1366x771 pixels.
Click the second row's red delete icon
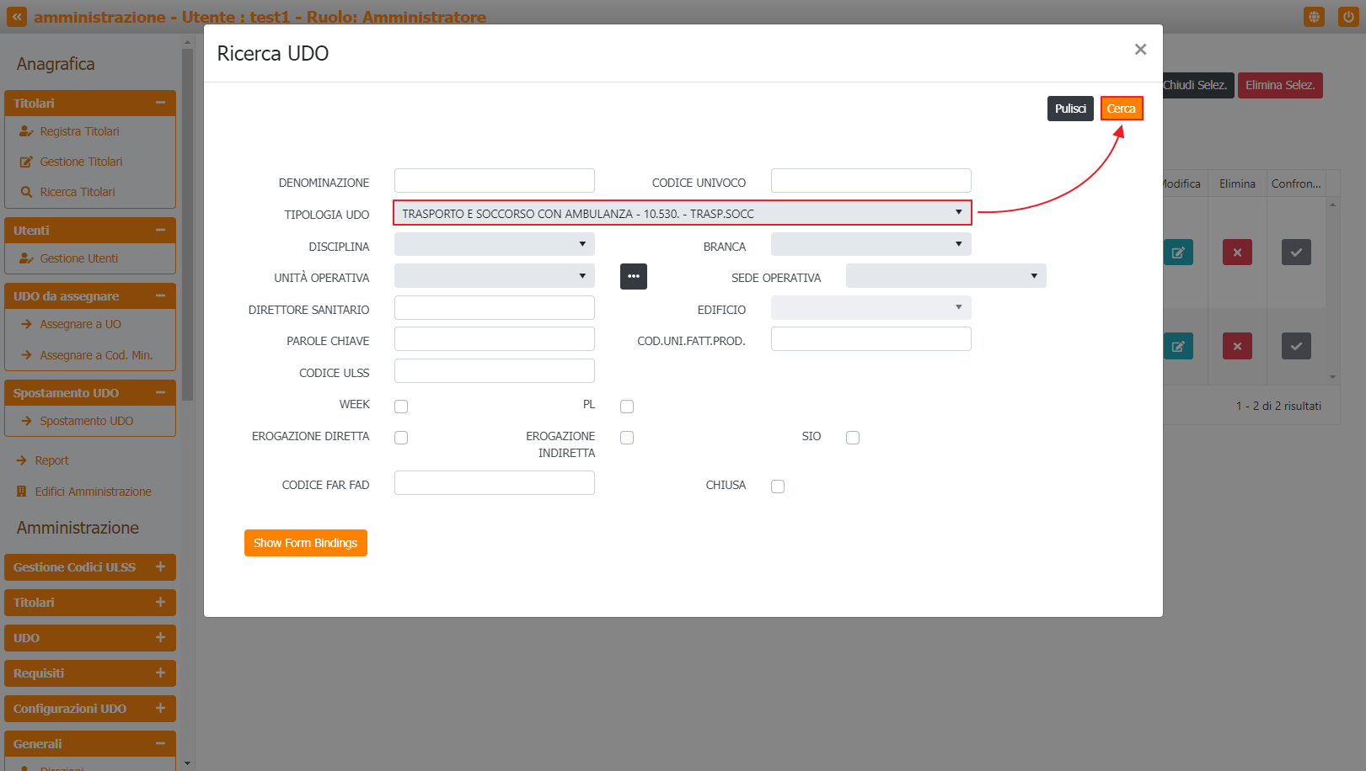(1236, 346)
